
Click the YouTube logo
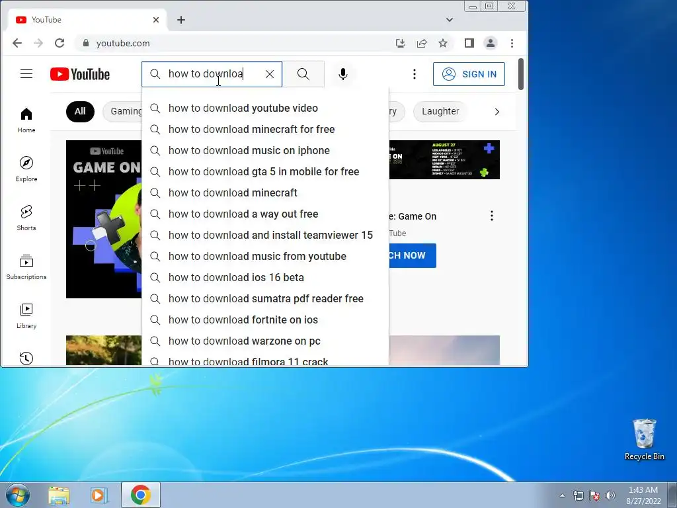(x=80, y=74)
